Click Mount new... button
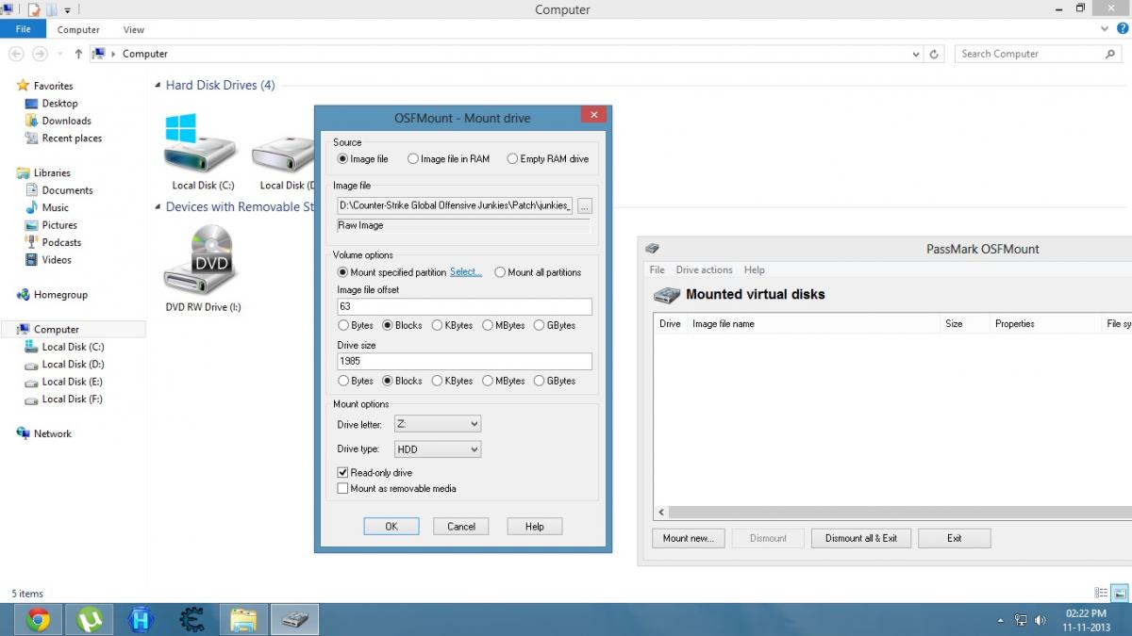Image resolution: width=1132 pixels, height=636 pixels. 688,538
